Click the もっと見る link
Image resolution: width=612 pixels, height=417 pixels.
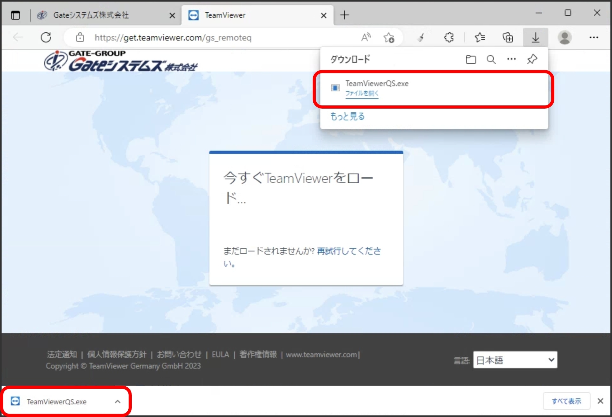347,116
